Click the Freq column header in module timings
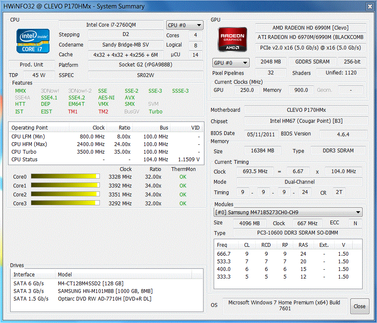The image size is (377, 323). click(x=226, y=245)
